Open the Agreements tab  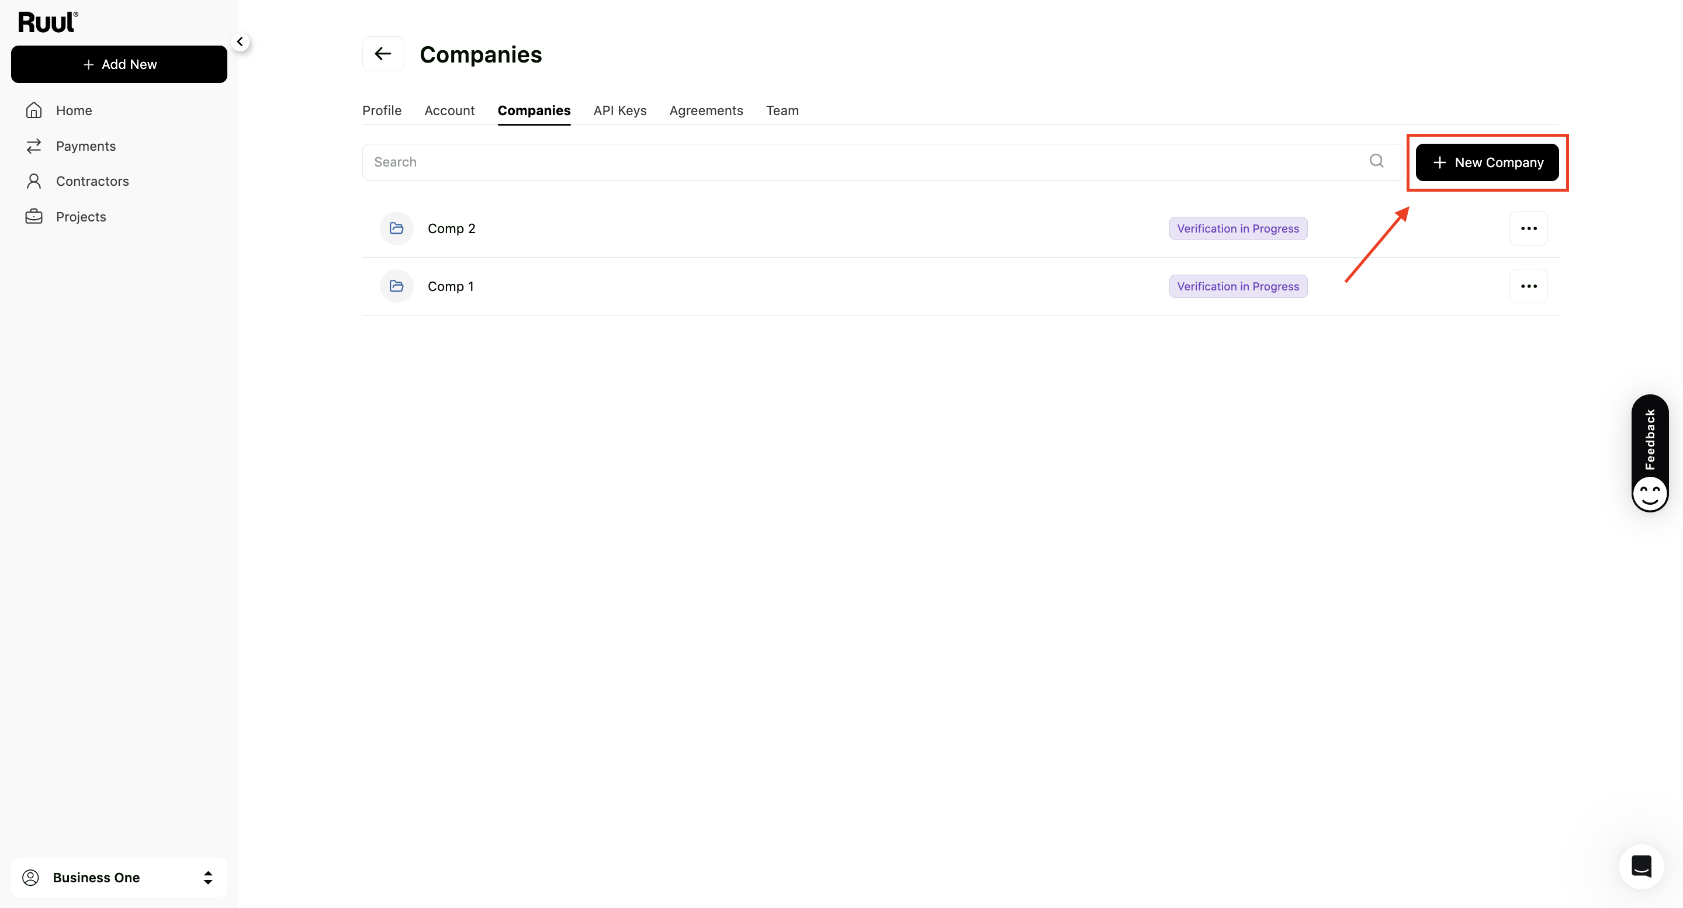pyautogui.click(x=707, y=110)
